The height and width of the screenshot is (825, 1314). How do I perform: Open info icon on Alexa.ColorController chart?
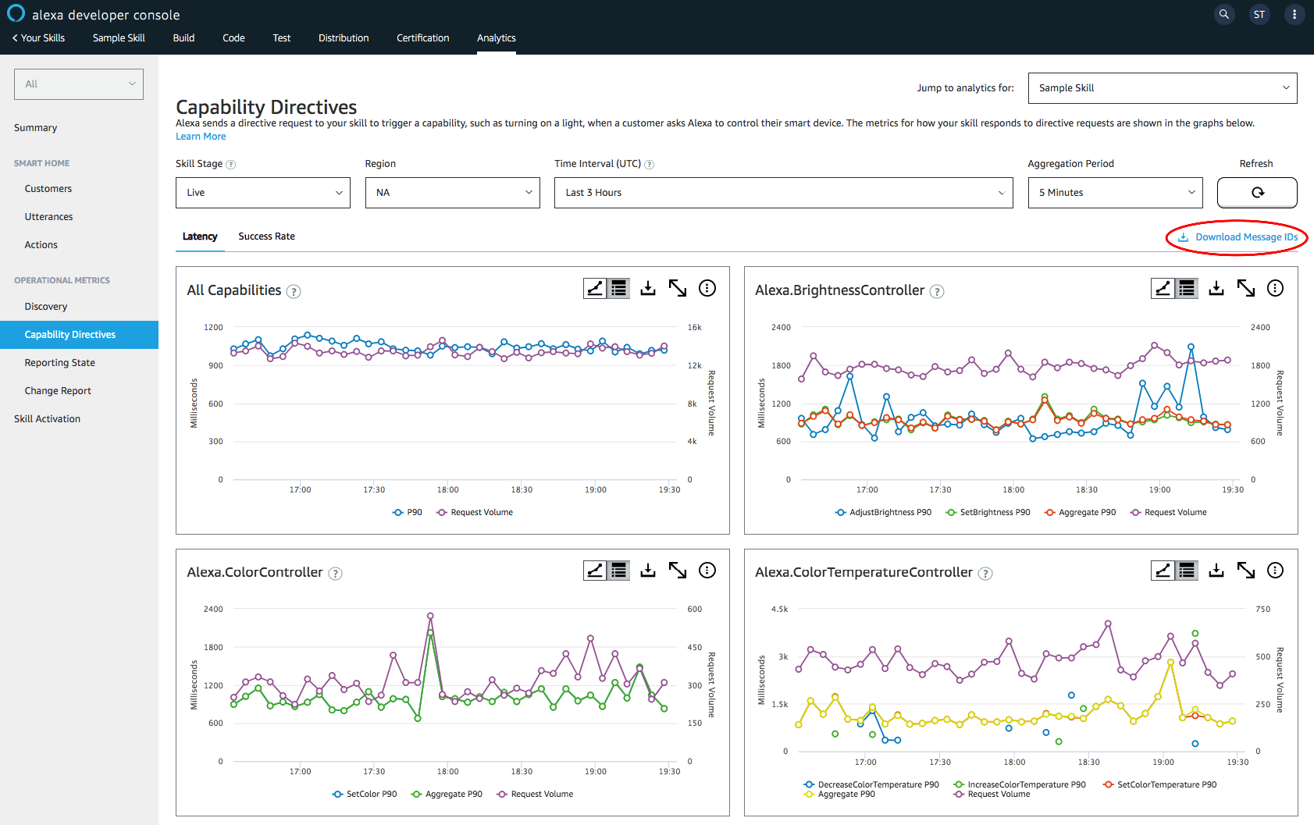(707, 571)
